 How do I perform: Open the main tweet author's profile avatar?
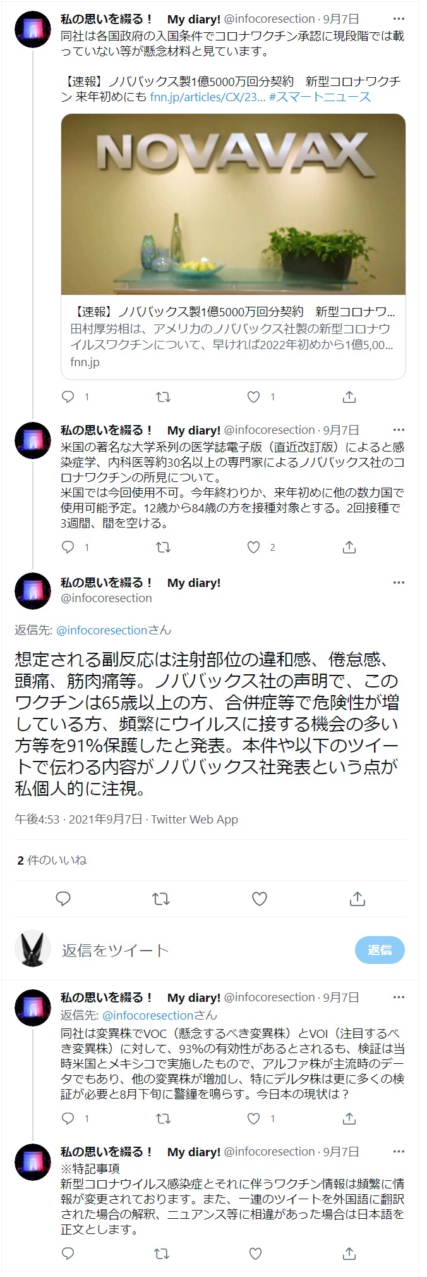click(x=33, y=591)
